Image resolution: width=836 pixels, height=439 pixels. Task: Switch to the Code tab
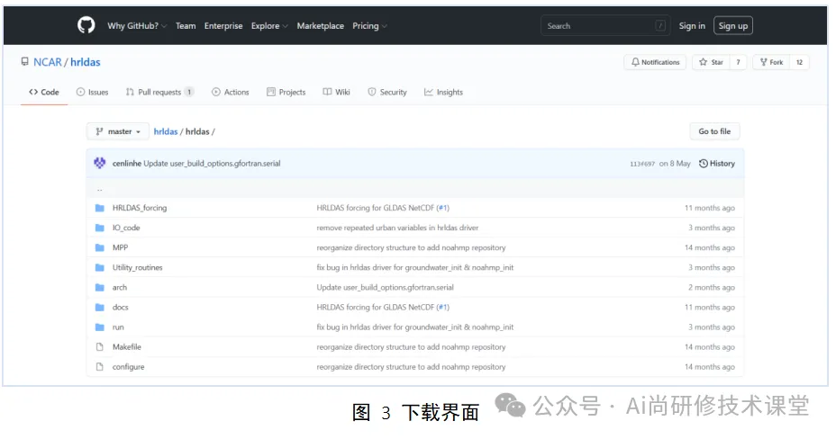tap(44, 92)
